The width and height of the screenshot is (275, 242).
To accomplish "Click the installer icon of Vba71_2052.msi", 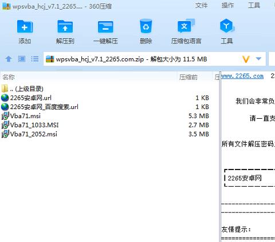I will [x=5, y=134].
